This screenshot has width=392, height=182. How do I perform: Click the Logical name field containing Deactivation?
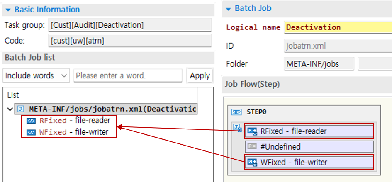click(x=338, y=27)
